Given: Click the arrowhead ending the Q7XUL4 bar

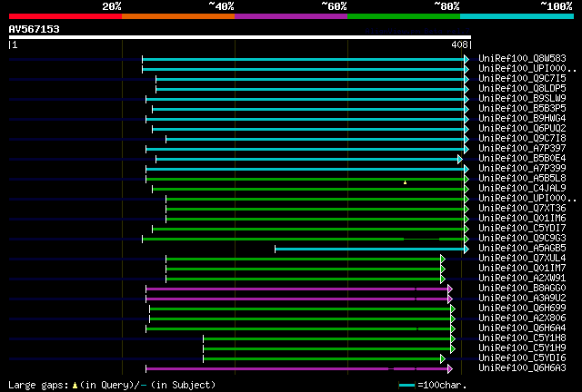Looking at the screenshot, I should click(443, 259).
